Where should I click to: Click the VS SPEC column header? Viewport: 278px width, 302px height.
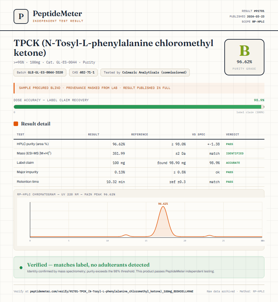[x=198, y=134]
